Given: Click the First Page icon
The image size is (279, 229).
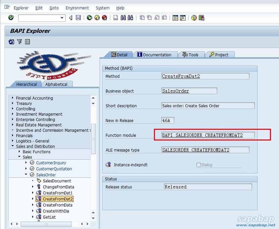Looking at the screenshot, I should [142, 18].
